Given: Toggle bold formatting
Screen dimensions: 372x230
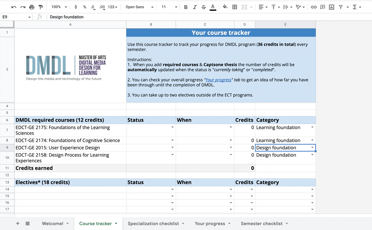Looking at the screenshot, I should 186,7.
